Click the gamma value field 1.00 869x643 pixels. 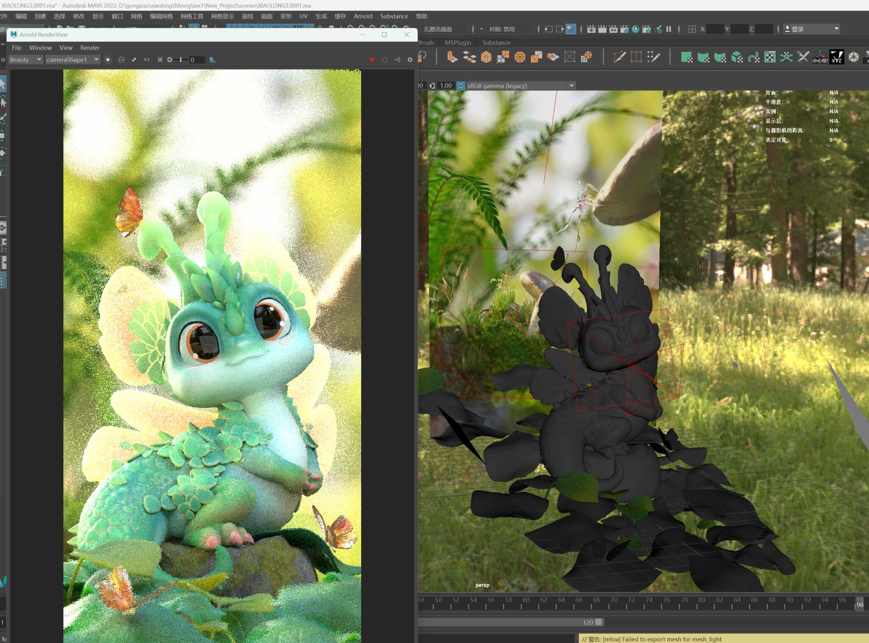446,86
